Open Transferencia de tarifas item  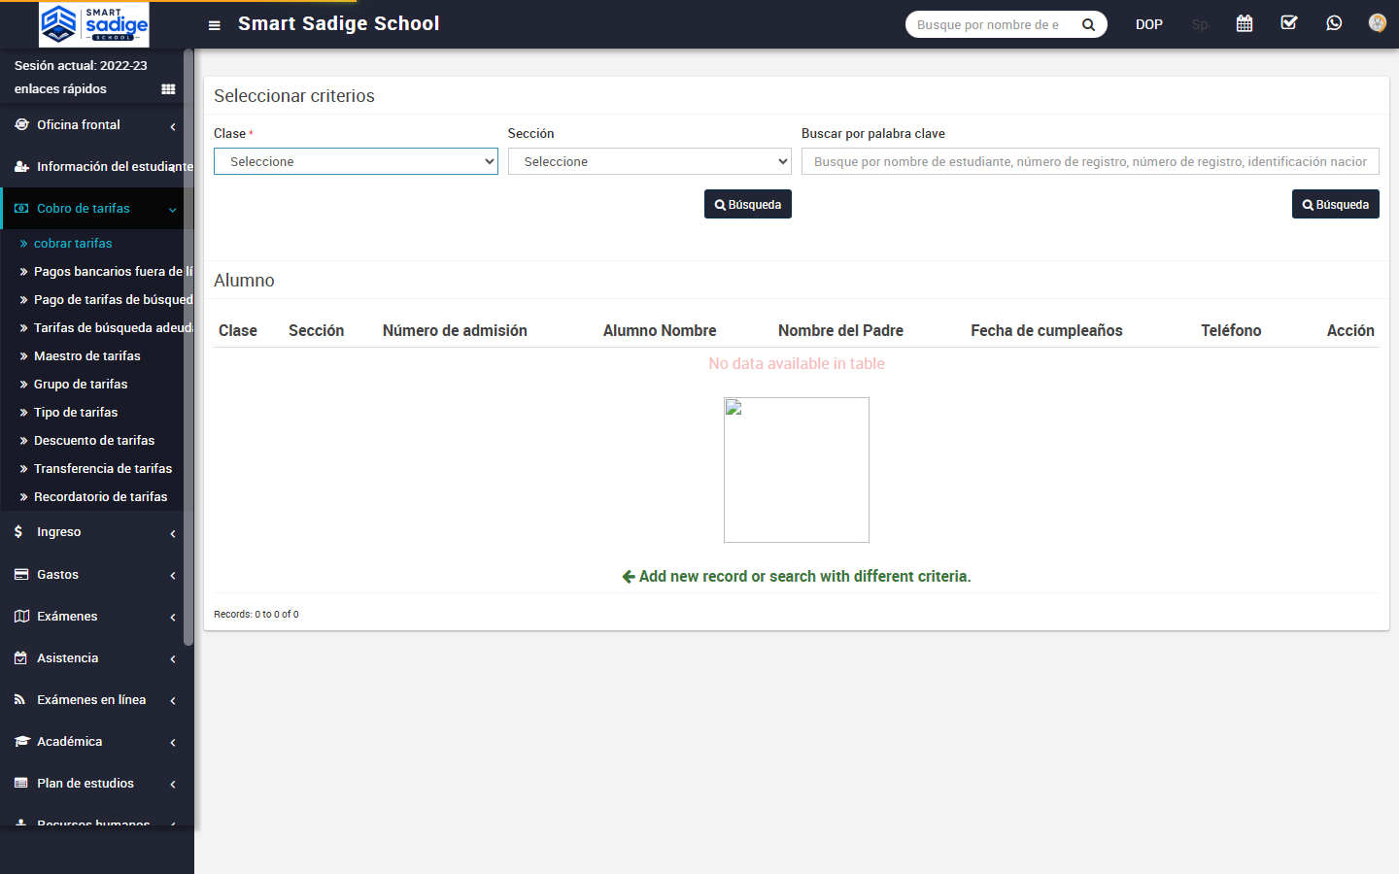[x=103, y=468]
